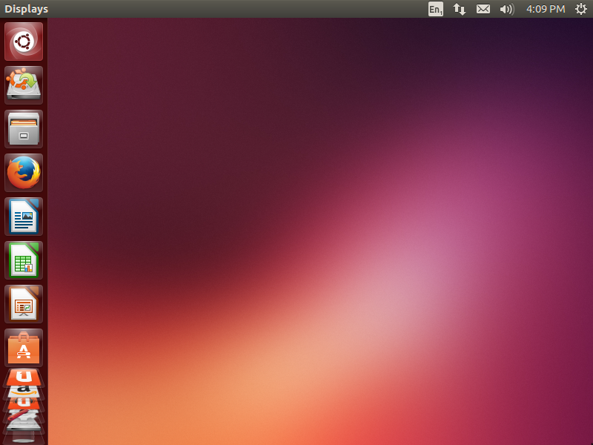
Task: Launch Firefox web browser
Action: pos(24,172)
